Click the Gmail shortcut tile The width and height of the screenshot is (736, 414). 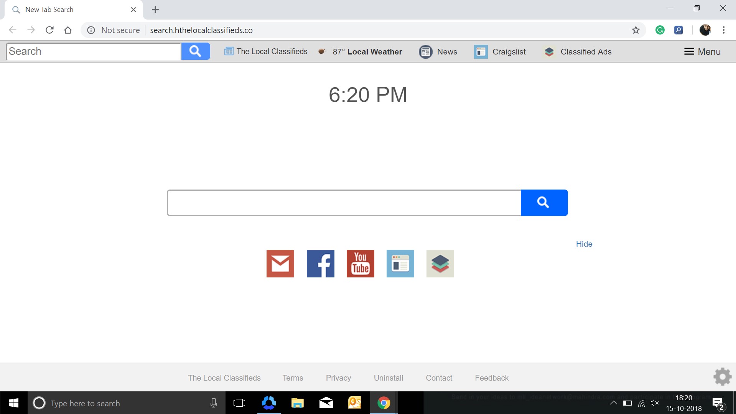[x=280, y=264]
